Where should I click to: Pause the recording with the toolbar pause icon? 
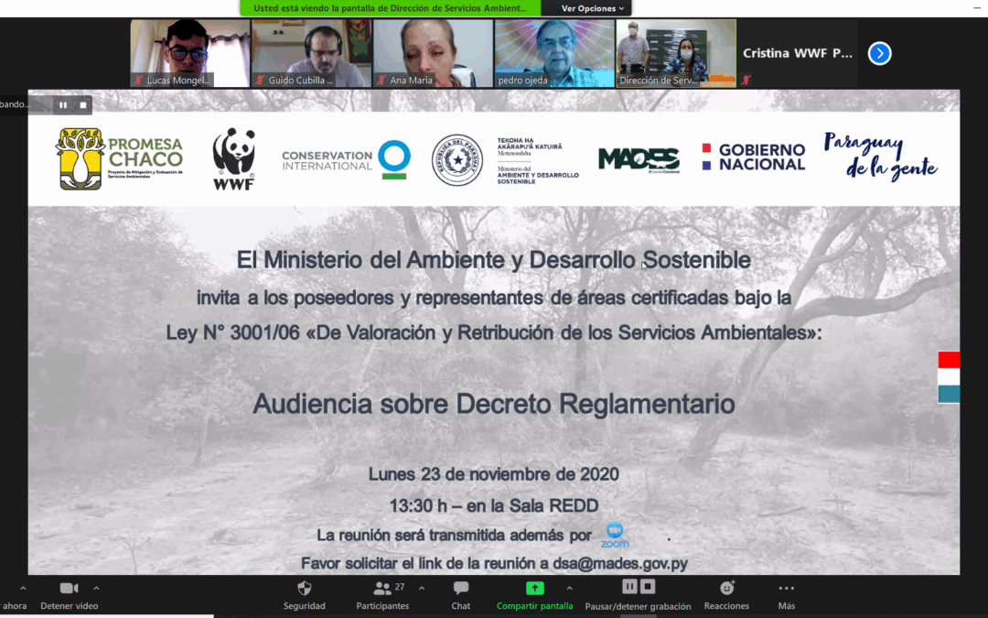coord(628,587)
